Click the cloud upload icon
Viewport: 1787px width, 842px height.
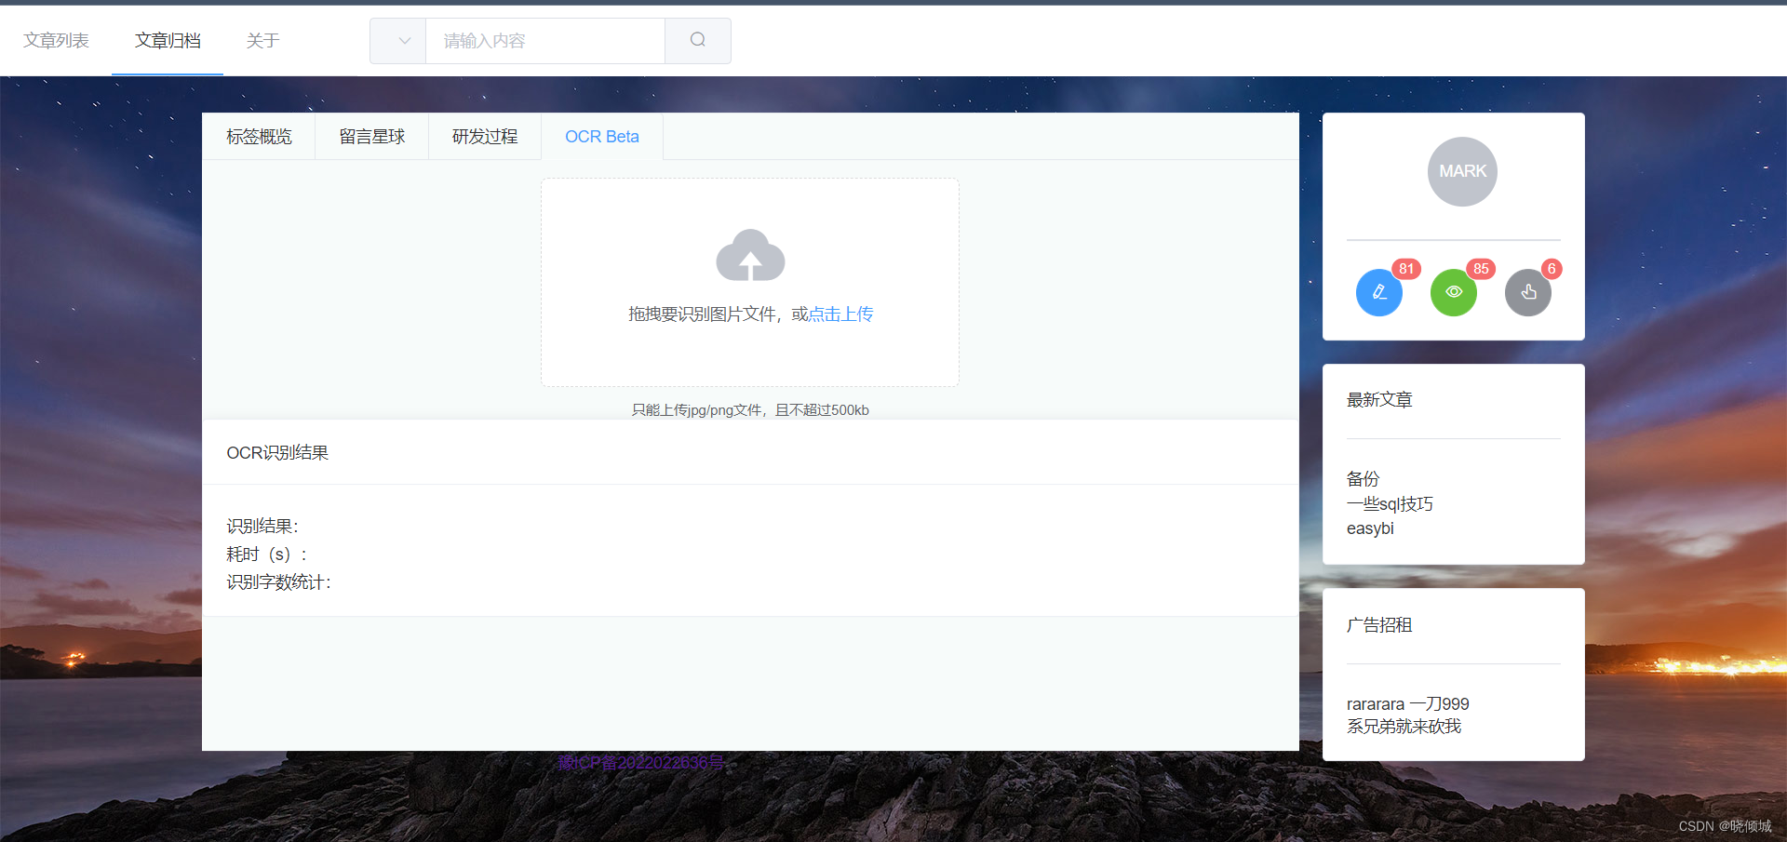(x=750, y=255)
